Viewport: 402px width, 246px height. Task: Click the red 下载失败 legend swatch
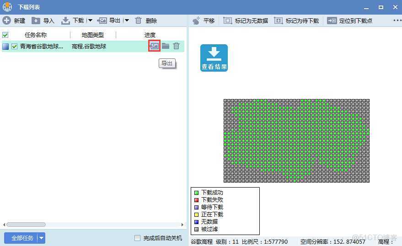click(x=196, y=200)
